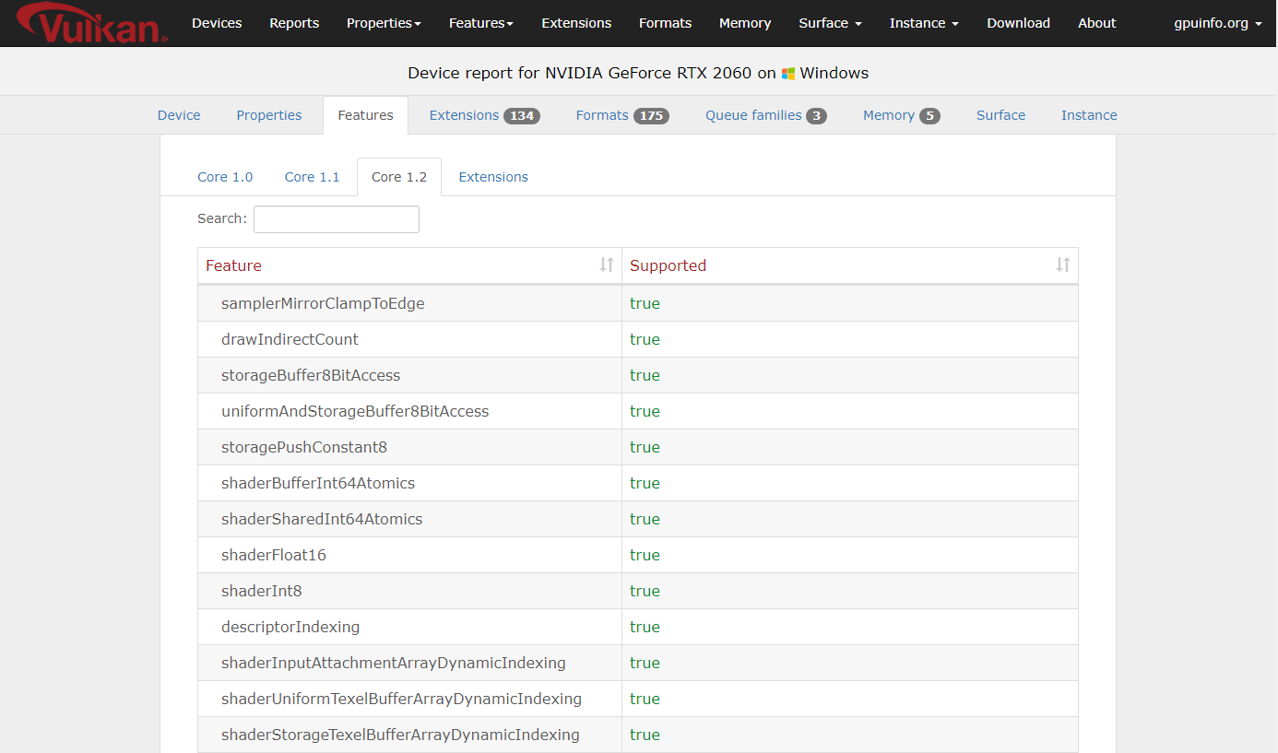Open the Extensions 134 report tab
Screen dimensions: 1278x753
coord(484,115)
